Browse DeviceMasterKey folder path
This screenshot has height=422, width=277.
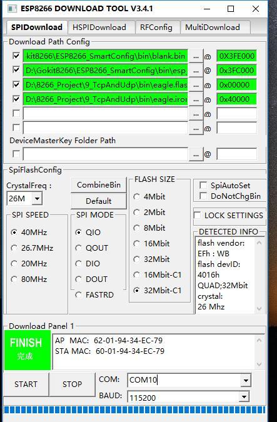196,154
